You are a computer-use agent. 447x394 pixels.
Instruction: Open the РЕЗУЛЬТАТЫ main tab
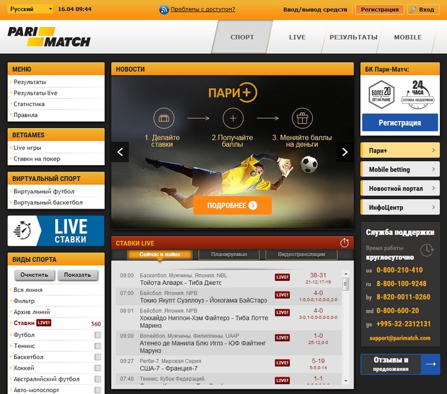(x=354, y=37)
